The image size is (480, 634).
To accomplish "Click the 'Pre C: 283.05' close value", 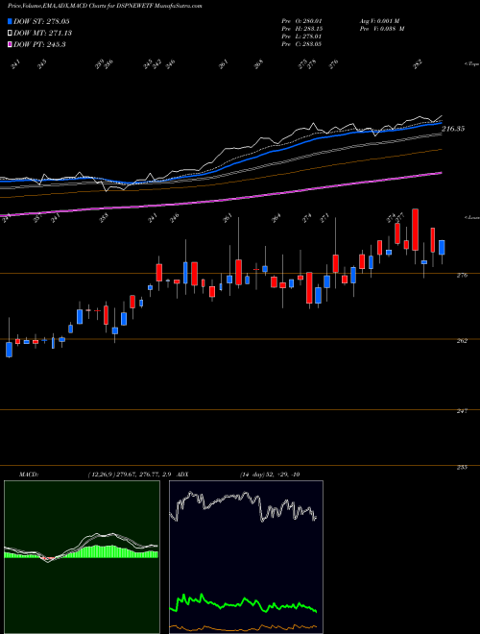I will [x=301, y=44].
